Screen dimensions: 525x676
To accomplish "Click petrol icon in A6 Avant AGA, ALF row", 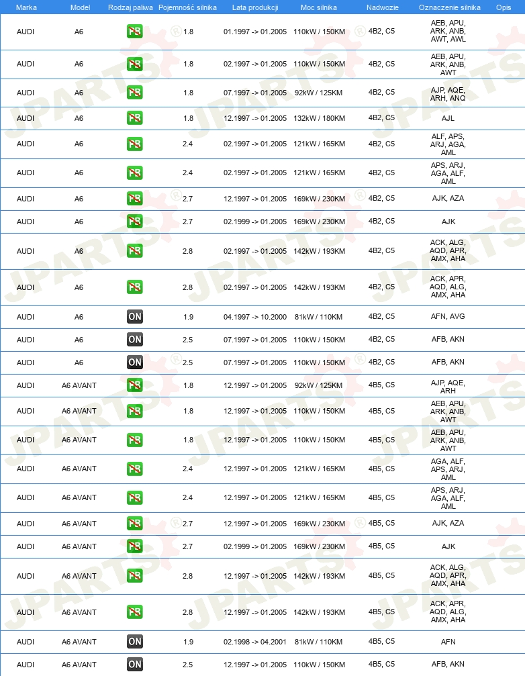I will click(x=134, y=469).
